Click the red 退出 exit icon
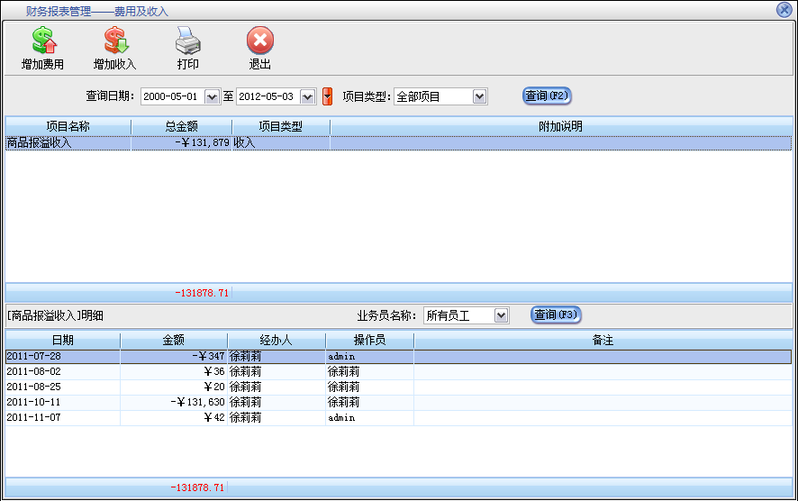Screen dimensions: 798x501 click(x=259, y=41)
